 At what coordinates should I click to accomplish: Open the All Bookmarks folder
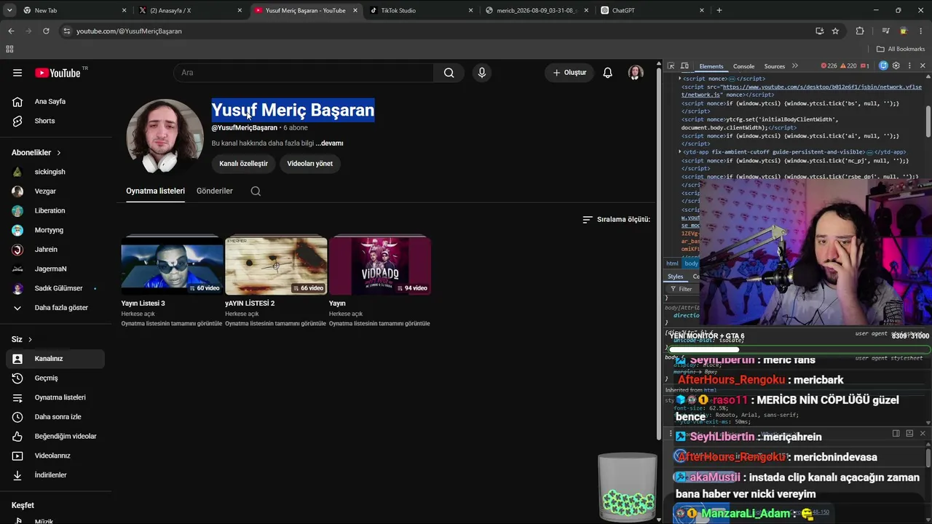(901, 49)
